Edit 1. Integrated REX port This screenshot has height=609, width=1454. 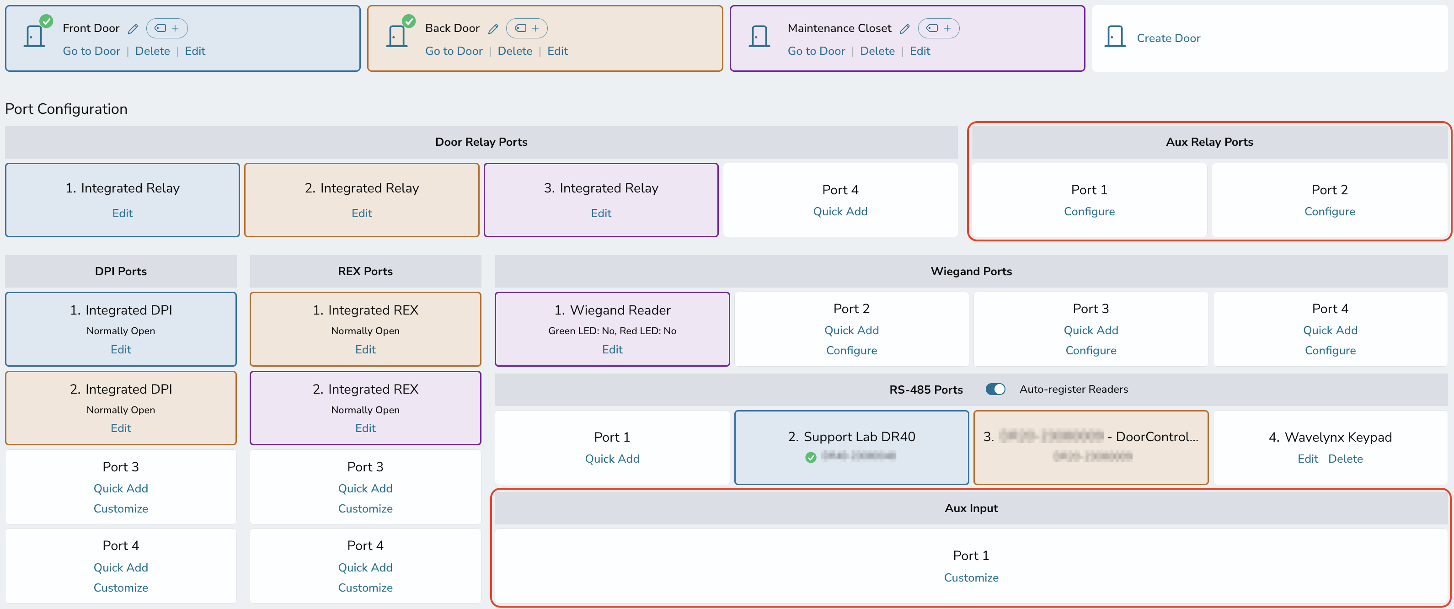click(365, 349)
